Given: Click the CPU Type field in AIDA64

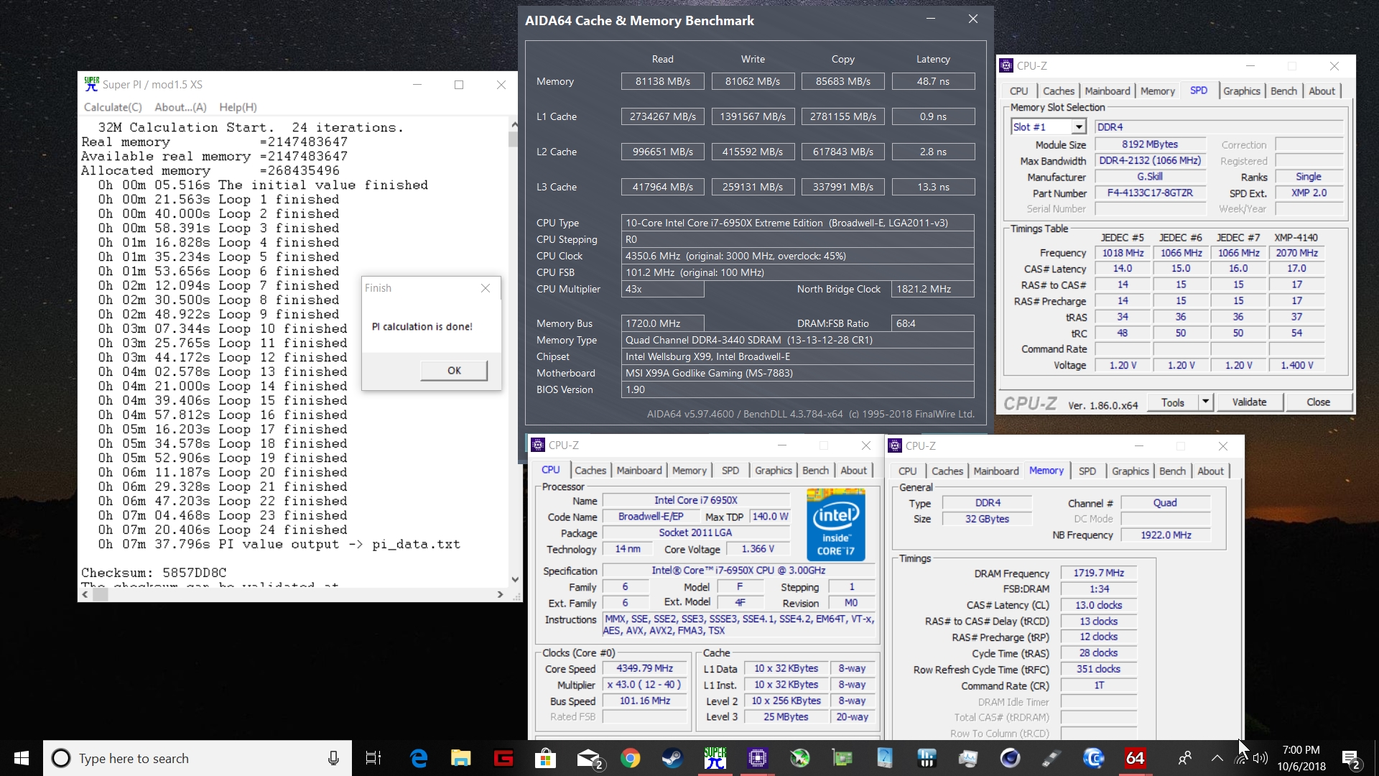Looking at the screenshot, I should click(797, 223).
